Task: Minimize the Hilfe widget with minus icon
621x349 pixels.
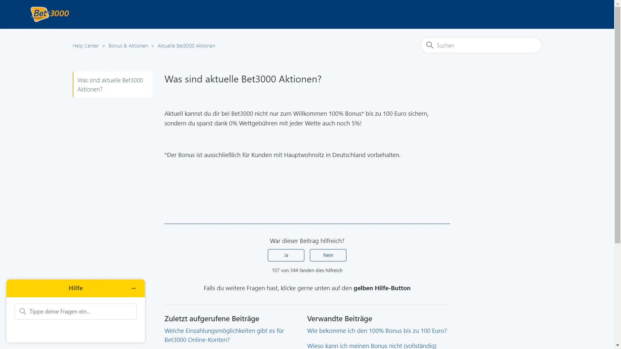Action: coord(134,288)
